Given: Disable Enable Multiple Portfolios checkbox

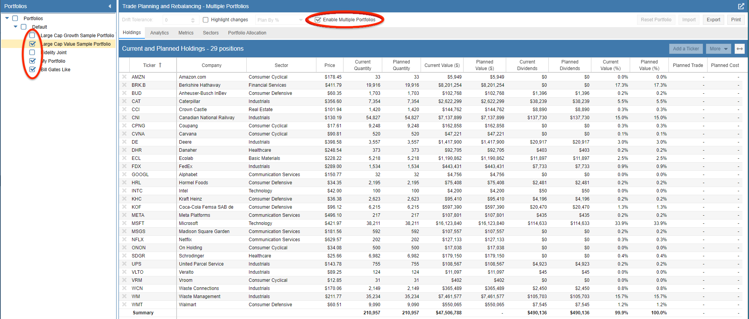Looking at the screenshot, I should coord(318,20).
